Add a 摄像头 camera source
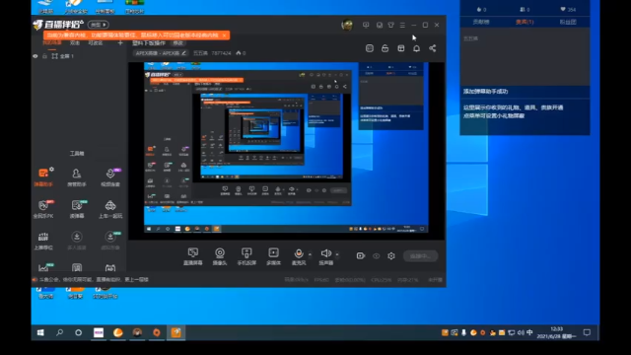Image resolution: width=631 pixels, height=355 pixels. (x=219, y=256)
